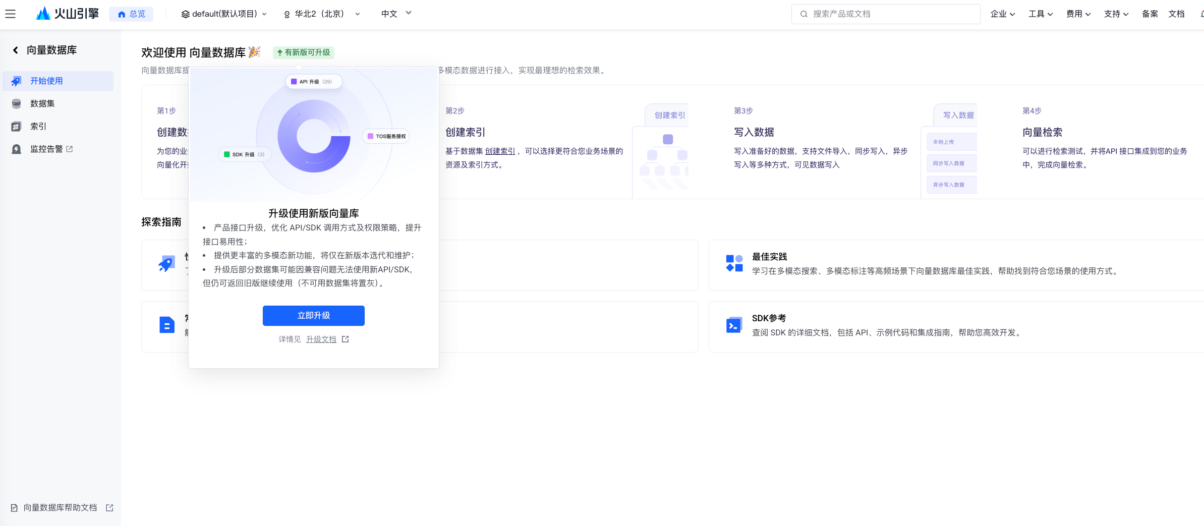Click the 向量检索 step heading

1043,132
